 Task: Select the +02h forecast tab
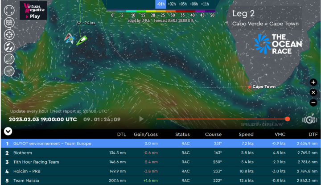click(x=172, y=4)
